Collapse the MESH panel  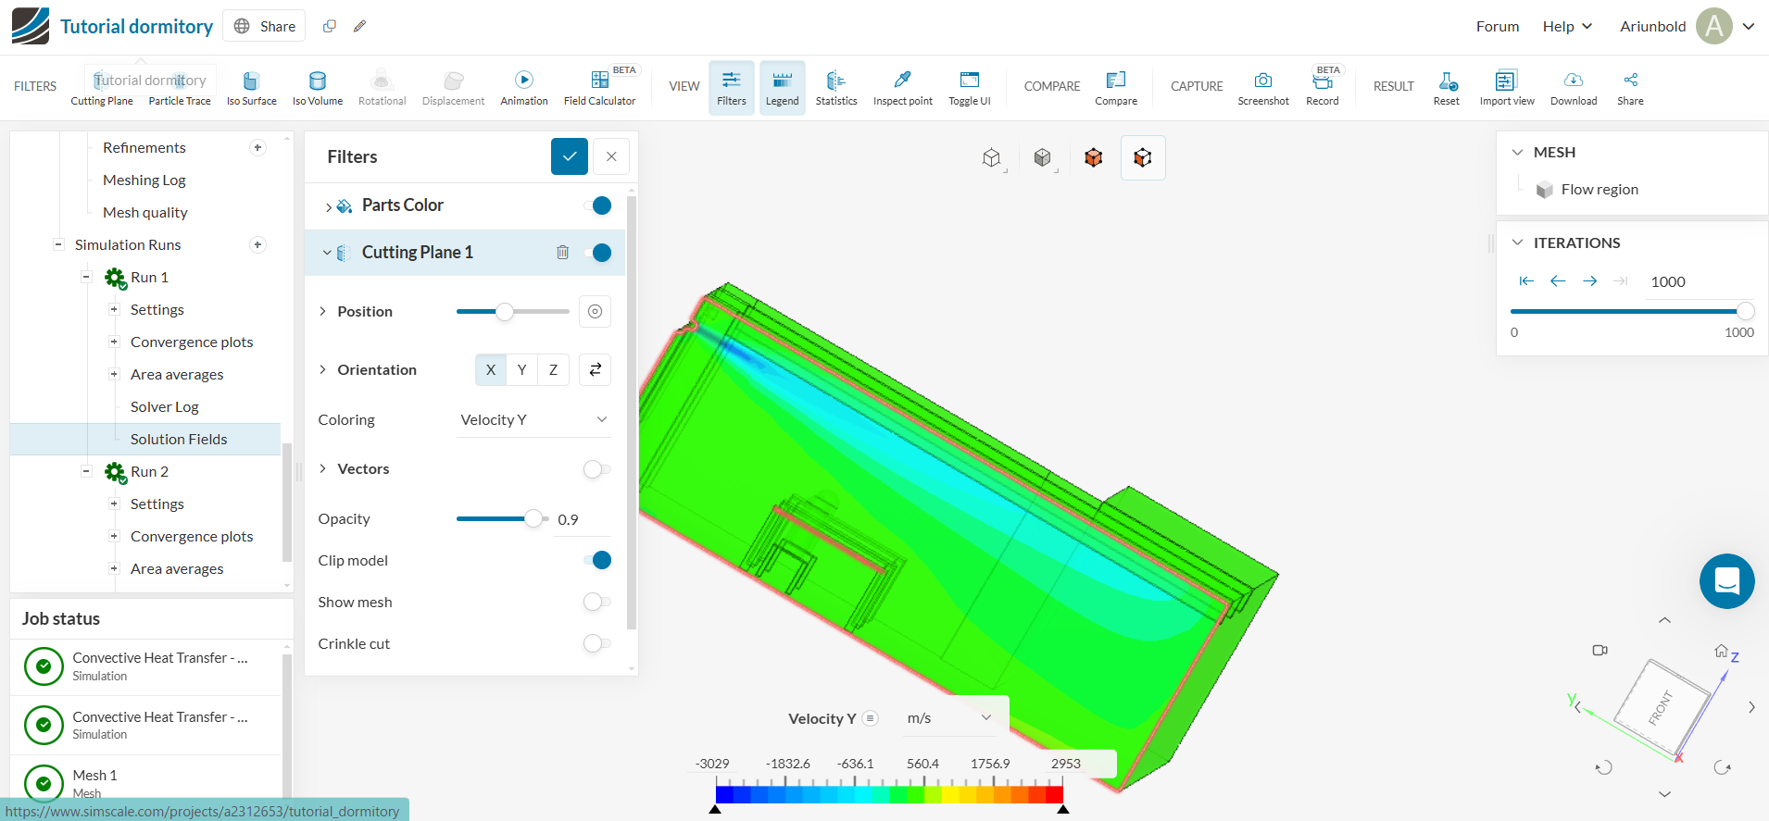pyautogui.click(x=1517, y=153)
